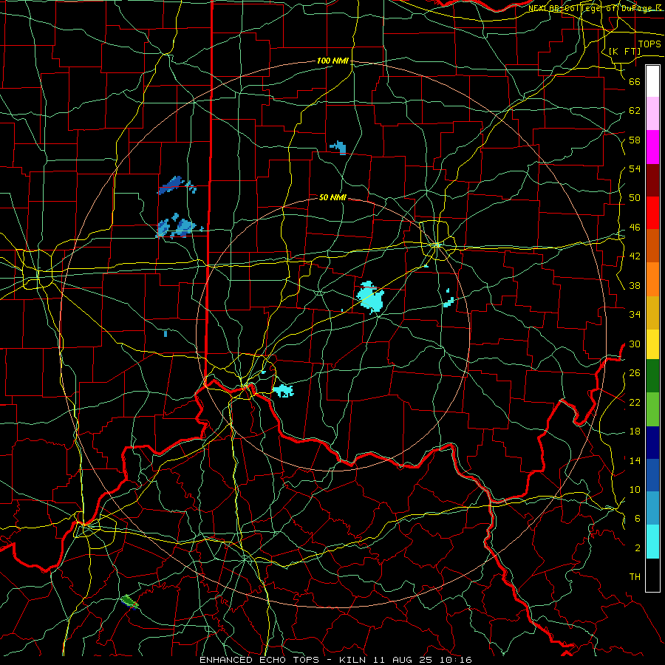
Task: Click the legend value '66'
Action: tap(635, 81)
